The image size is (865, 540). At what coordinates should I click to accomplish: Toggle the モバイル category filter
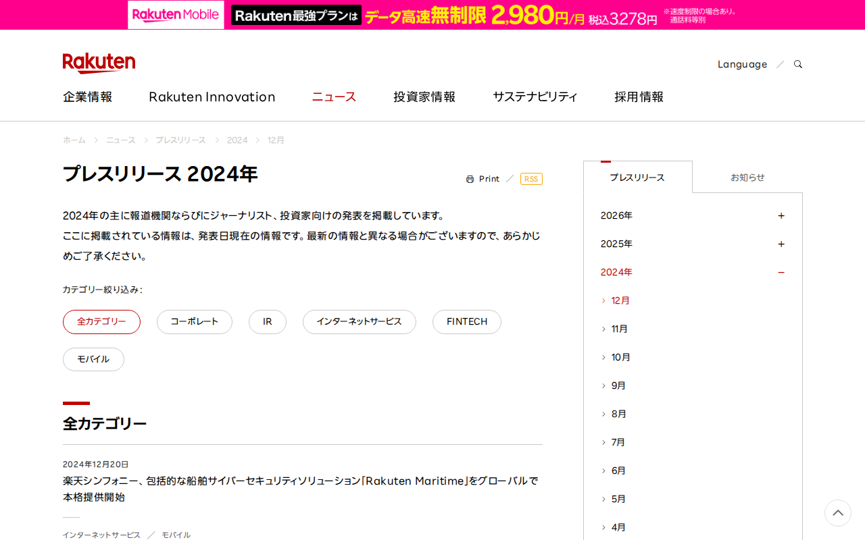93,359
